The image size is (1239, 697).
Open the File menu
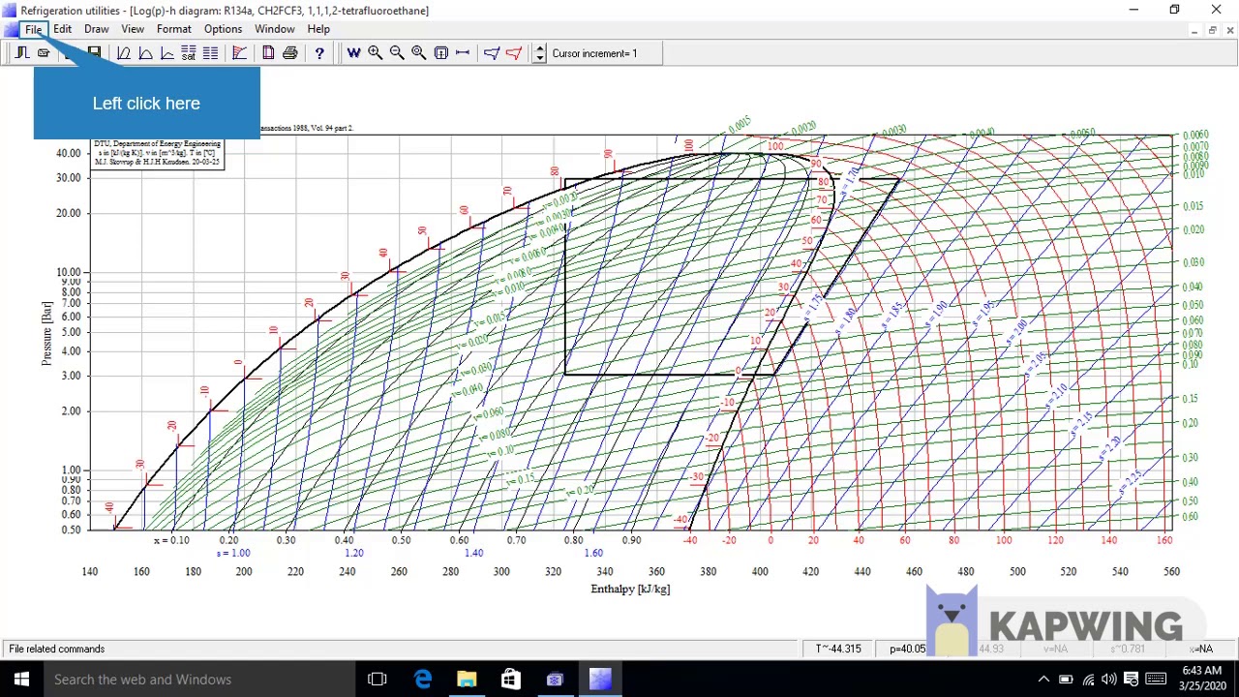(x=34, y=29)
